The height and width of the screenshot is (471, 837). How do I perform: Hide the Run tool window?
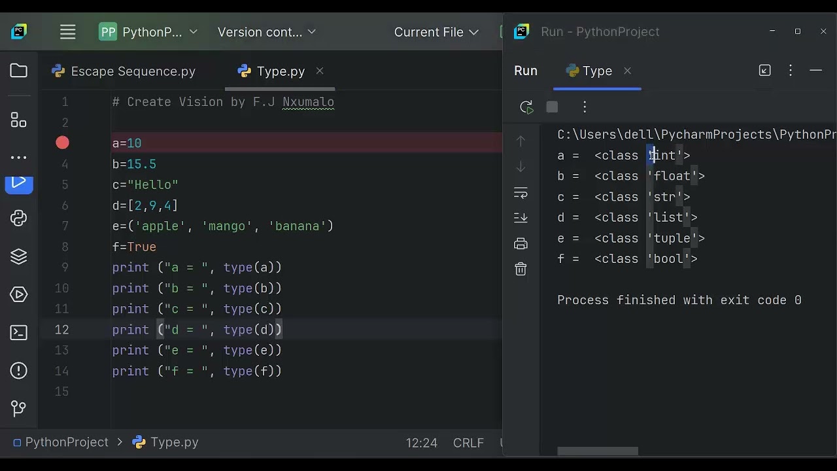815,71
